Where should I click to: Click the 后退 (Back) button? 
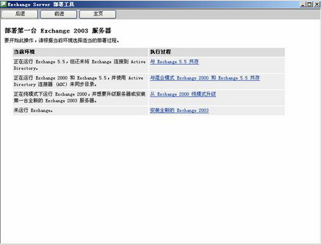19,14
